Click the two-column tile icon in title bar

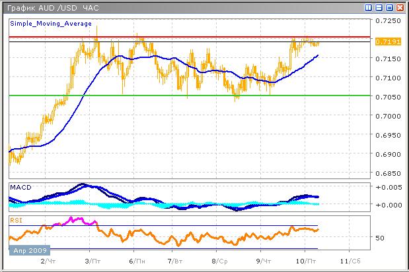tap(368, 7)
